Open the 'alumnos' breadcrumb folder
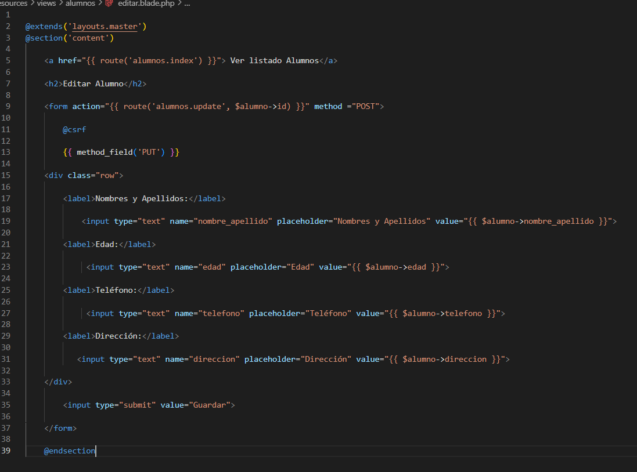The height and width of the screenshot is (472, 637). coord(80,3)
